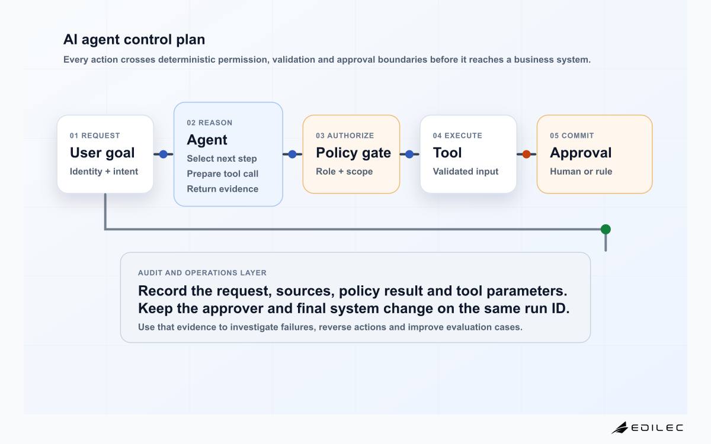Viewport: 711px width, 444px height.
Task: Click the sentence starting "Use that evidence to investigate"
Action: (x=330, y=327)
